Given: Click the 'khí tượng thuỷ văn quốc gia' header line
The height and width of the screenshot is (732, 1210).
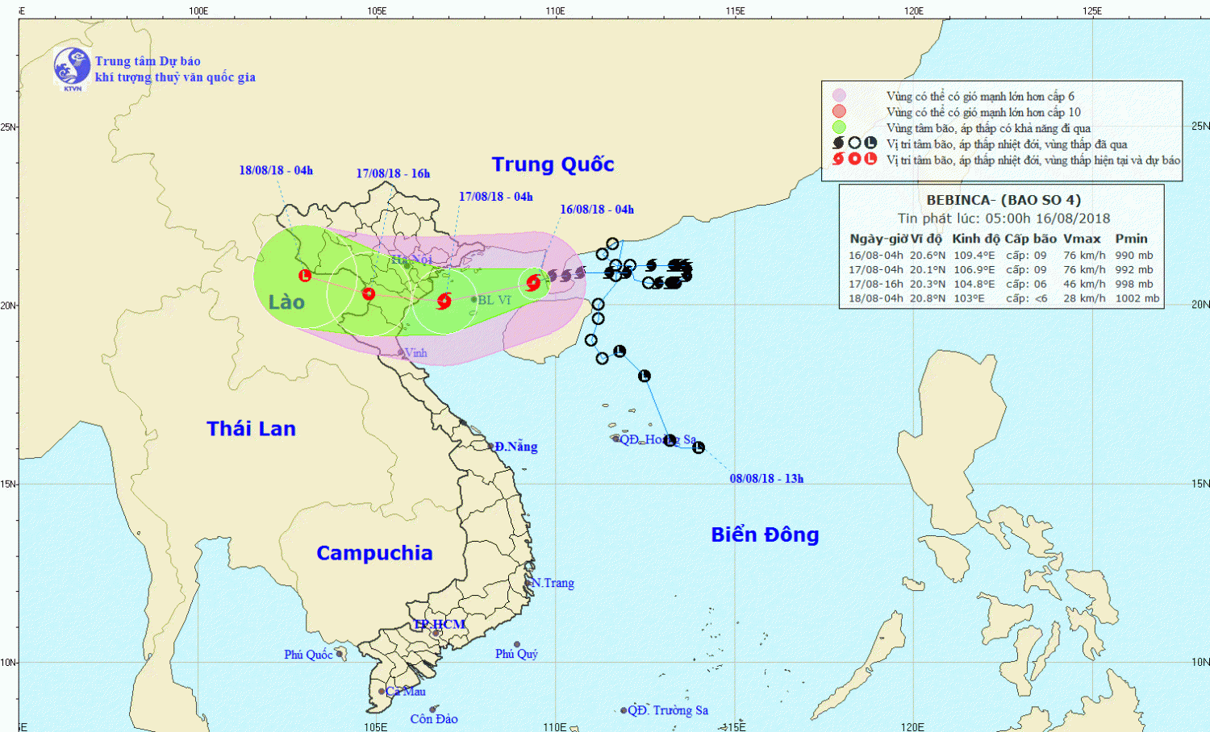Looking at the screenshot, I should point(175,77).
